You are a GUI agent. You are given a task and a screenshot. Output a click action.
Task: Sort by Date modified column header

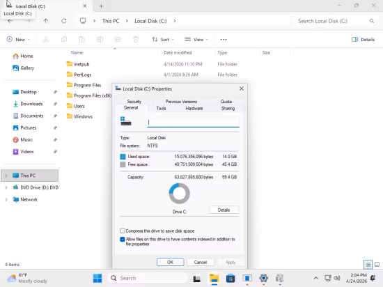[178, 52]
